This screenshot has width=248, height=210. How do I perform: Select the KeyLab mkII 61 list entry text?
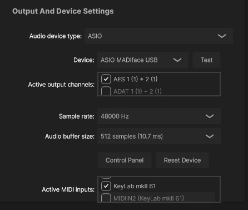(x=135, y=186)
